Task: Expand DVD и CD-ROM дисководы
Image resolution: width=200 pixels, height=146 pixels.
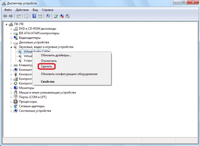Action: coord(11,29)
